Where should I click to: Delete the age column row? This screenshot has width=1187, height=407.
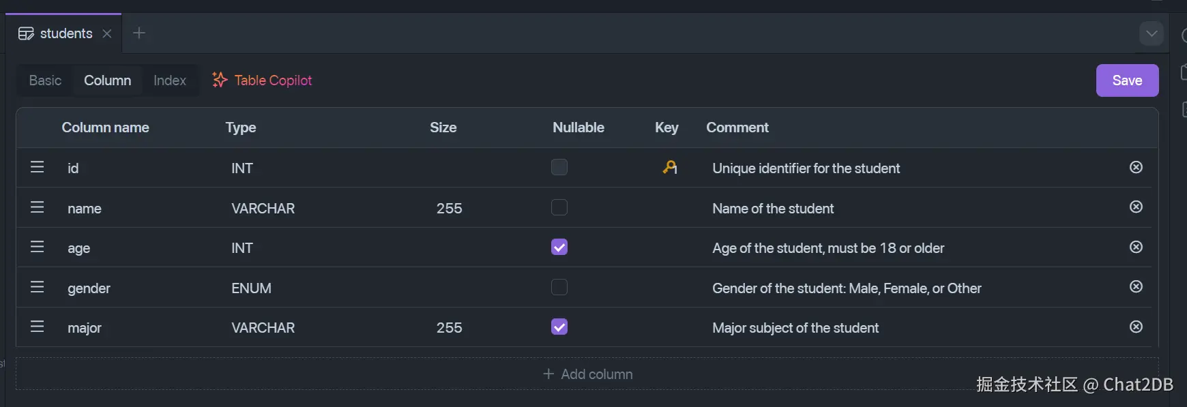1136,247
